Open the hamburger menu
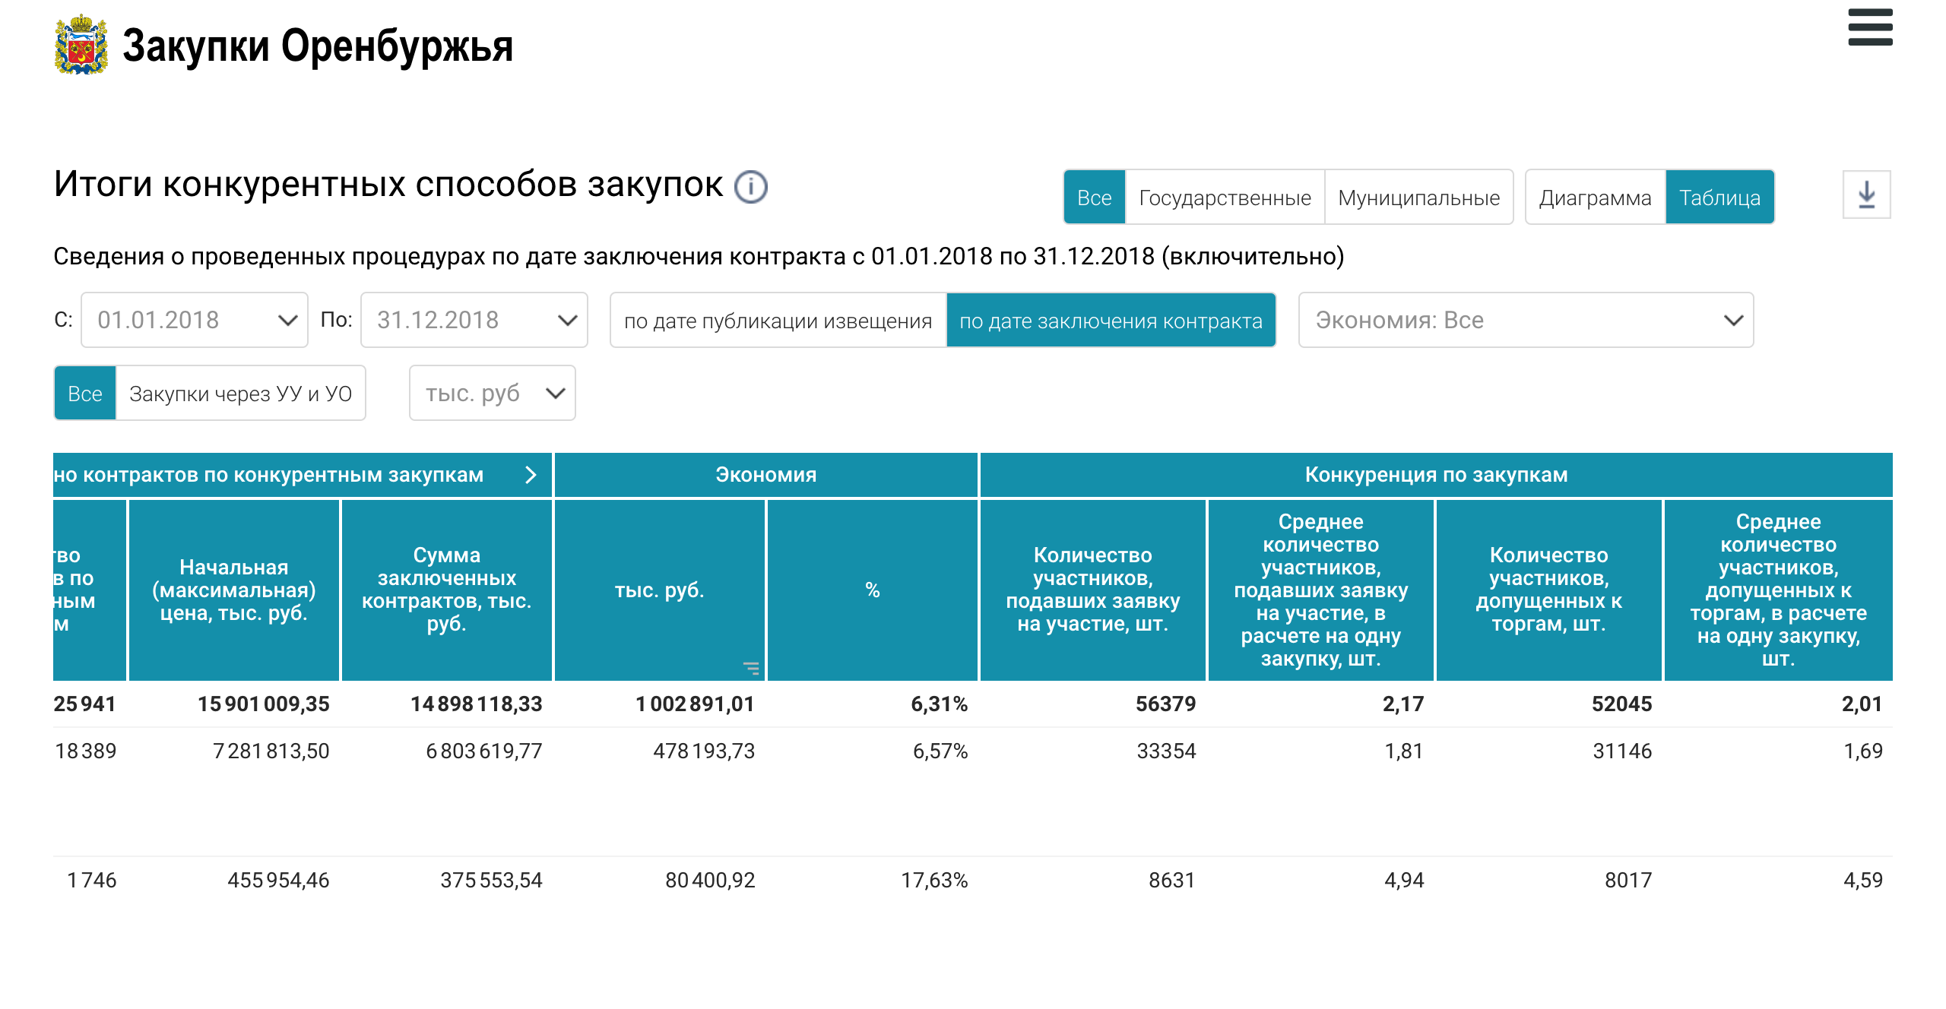The width and height of the screenshot is (1946, 1009). [1870, 28]
